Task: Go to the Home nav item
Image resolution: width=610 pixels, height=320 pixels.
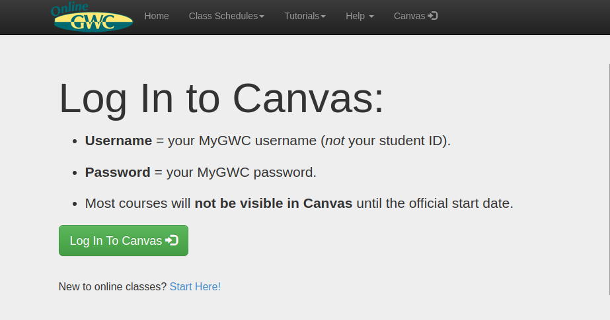Action: (x=157, y=16)
